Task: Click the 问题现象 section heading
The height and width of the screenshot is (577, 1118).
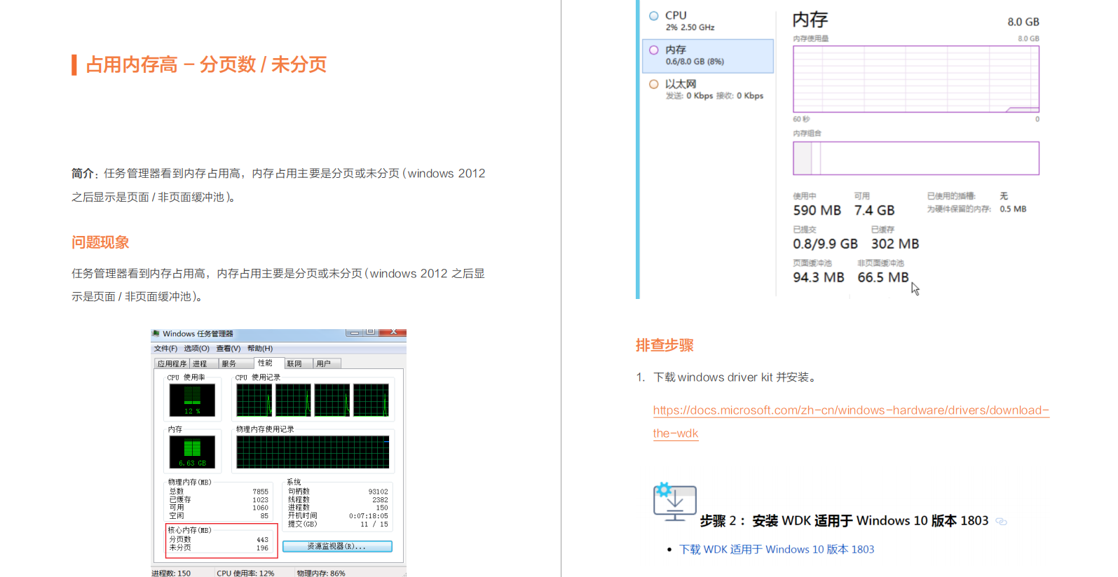Action: (x=100, y=242)
